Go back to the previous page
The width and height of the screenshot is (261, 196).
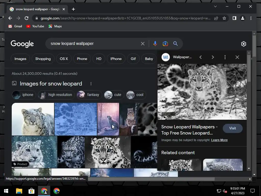click(x=10, y=18)
